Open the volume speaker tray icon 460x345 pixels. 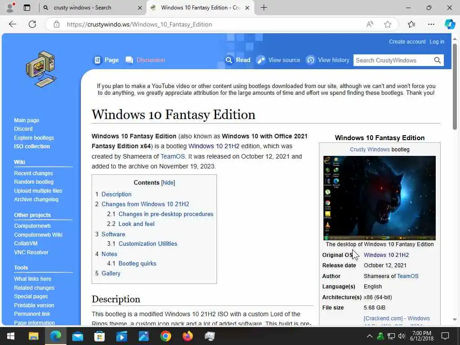coord(401,336)
